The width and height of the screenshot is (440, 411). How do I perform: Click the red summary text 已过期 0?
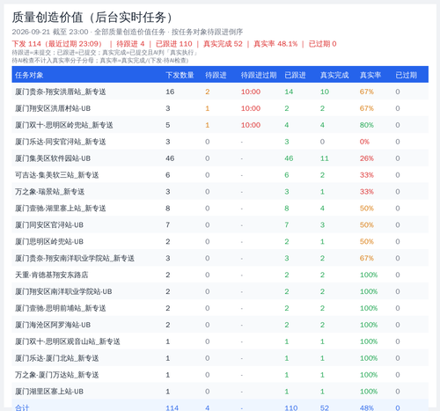[x=322, y=44]
